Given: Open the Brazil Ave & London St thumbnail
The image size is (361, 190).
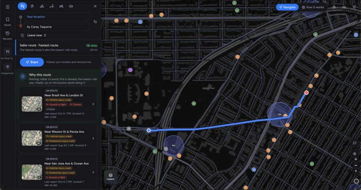Looking at the screenshot, I should [32, 104].
